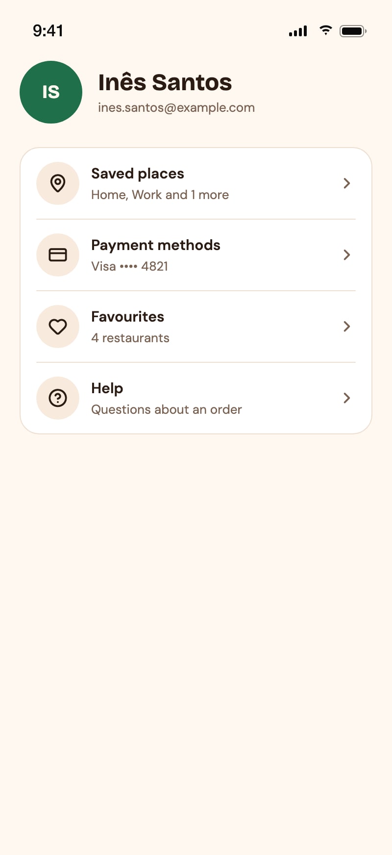Viewport: 392px width, 855px height.
Task: Tap the Visa •••• 4821 card detail
Action: click(x=129, y=266)
